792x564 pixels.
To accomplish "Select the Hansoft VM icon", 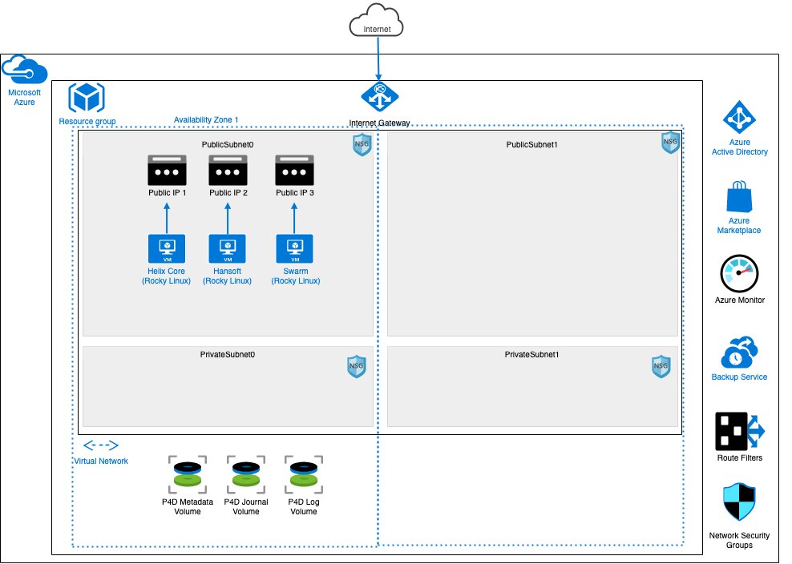I will [228, 248].
